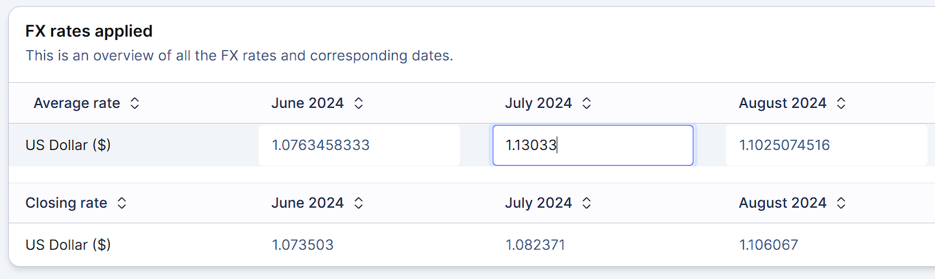The width and height of the screenshot is (935, 279).
Task: Click July 2024 closing rate value 1.082371
Action: pos(535,245)
